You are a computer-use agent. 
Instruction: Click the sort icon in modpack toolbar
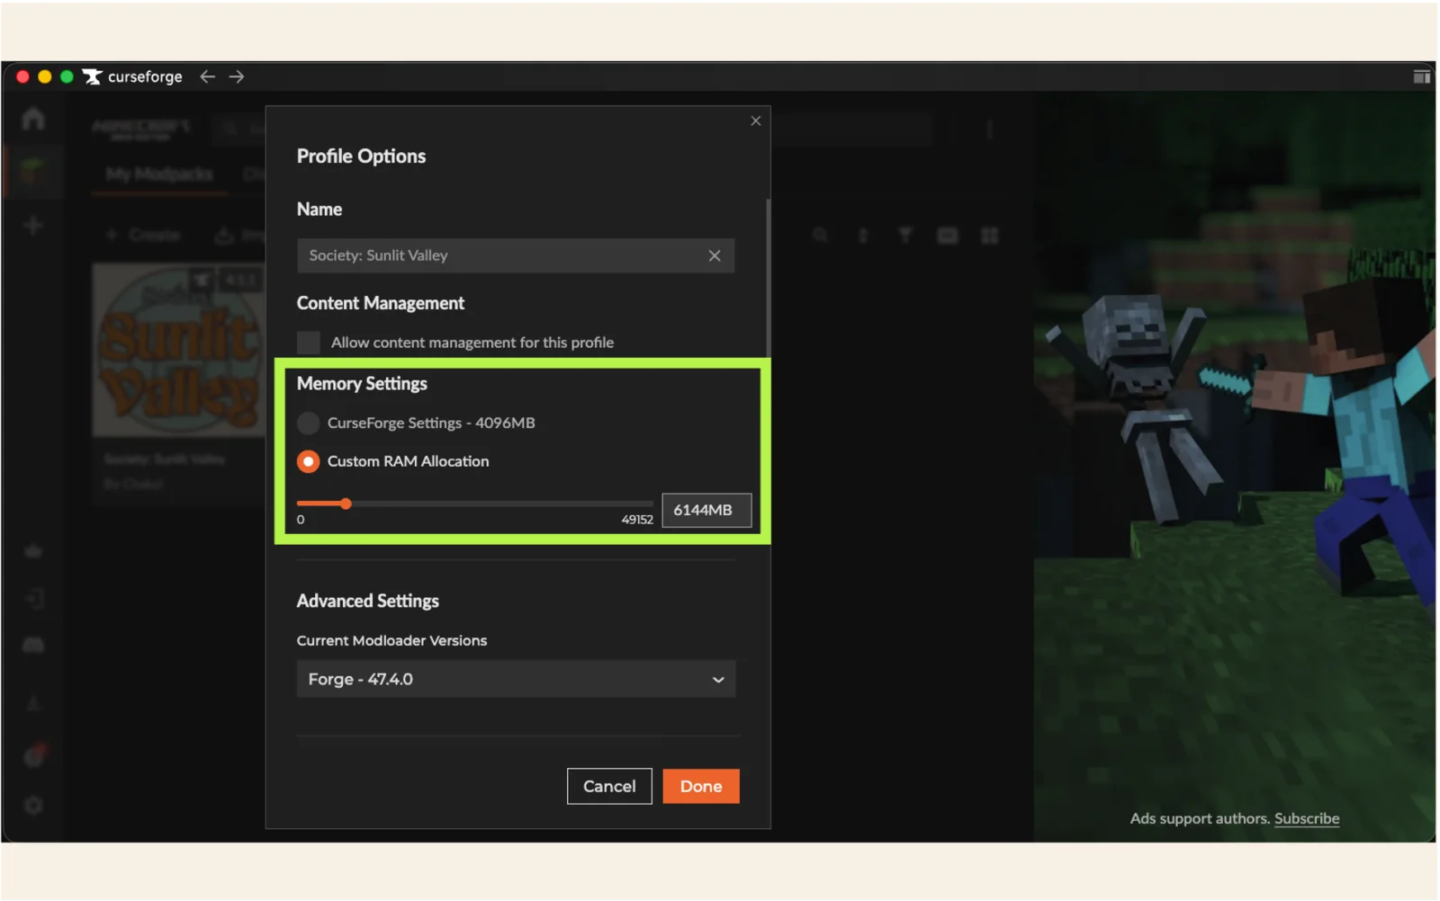click(x=862, y=236)
